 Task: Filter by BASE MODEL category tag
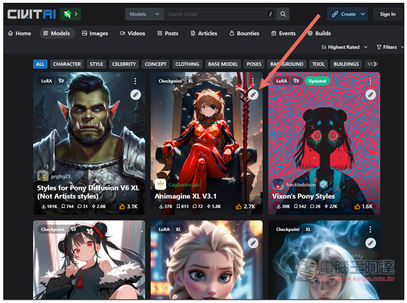coord(223,64)
